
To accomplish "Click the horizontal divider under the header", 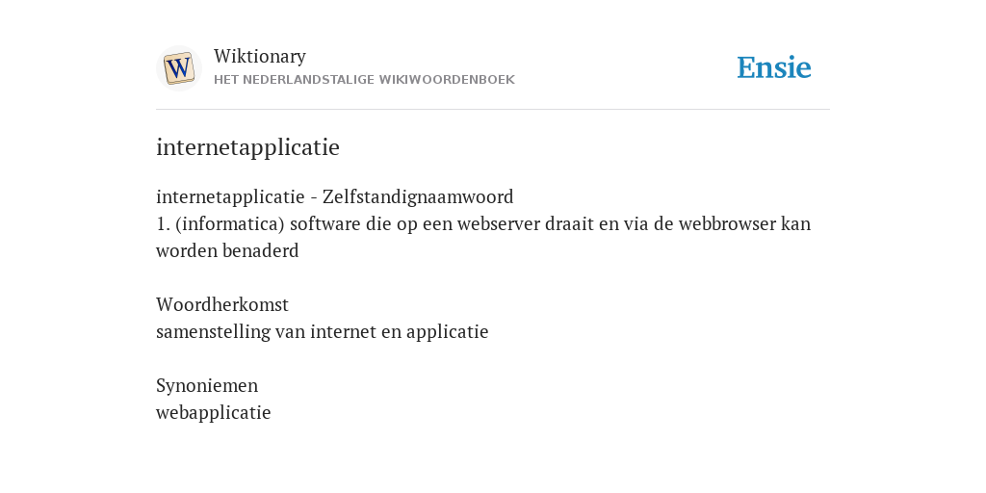I will click(x=493, y=110).
